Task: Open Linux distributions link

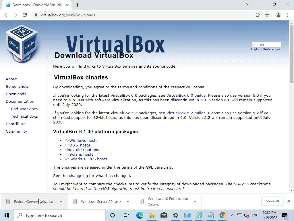Action: [x=82, y=150]
